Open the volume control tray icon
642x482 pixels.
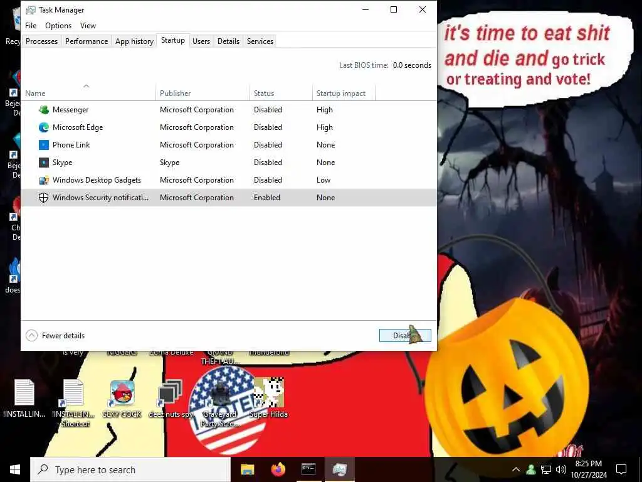click(x=561, y=469)
